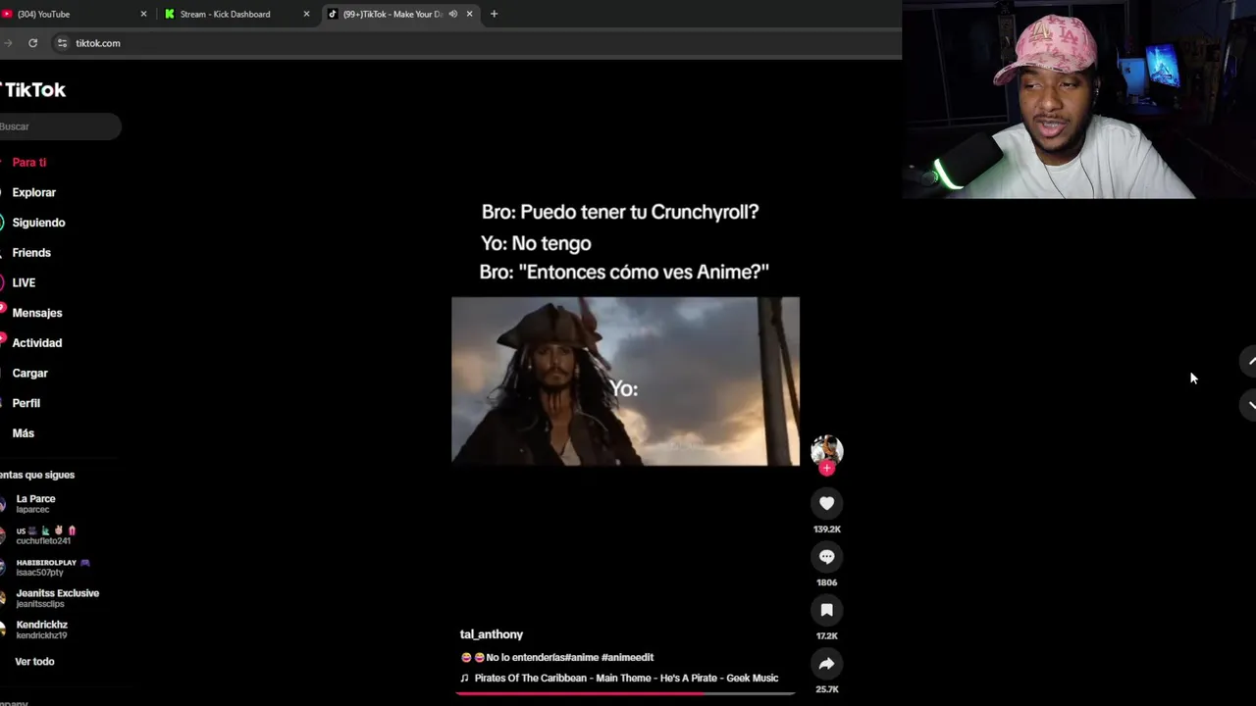Share the video with the arrow icon
Viewport: 1256px width, 706px height.
[x=826, y=664]
